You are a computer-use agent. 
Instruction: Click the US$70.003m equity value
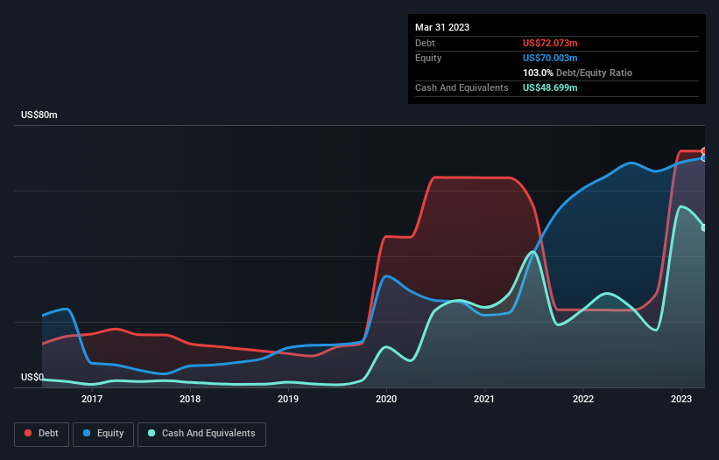(x=550, y=58)
